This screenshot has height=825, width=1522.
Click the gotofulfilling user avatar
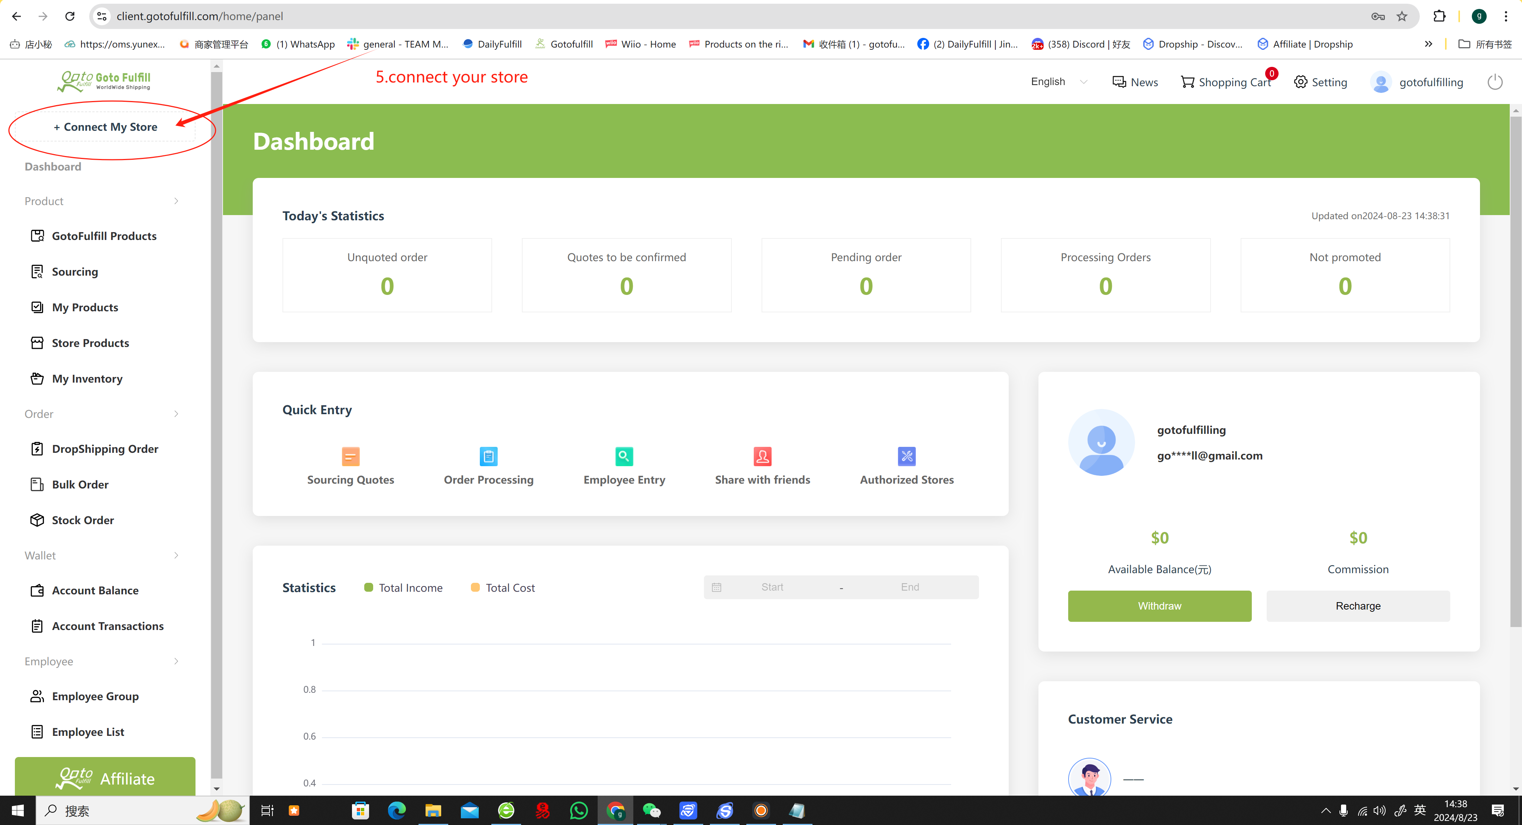click(x=1381, y=82)
